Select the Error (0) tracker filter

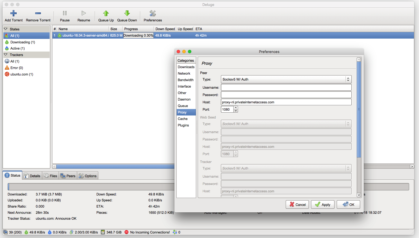(x=26, y=68)
